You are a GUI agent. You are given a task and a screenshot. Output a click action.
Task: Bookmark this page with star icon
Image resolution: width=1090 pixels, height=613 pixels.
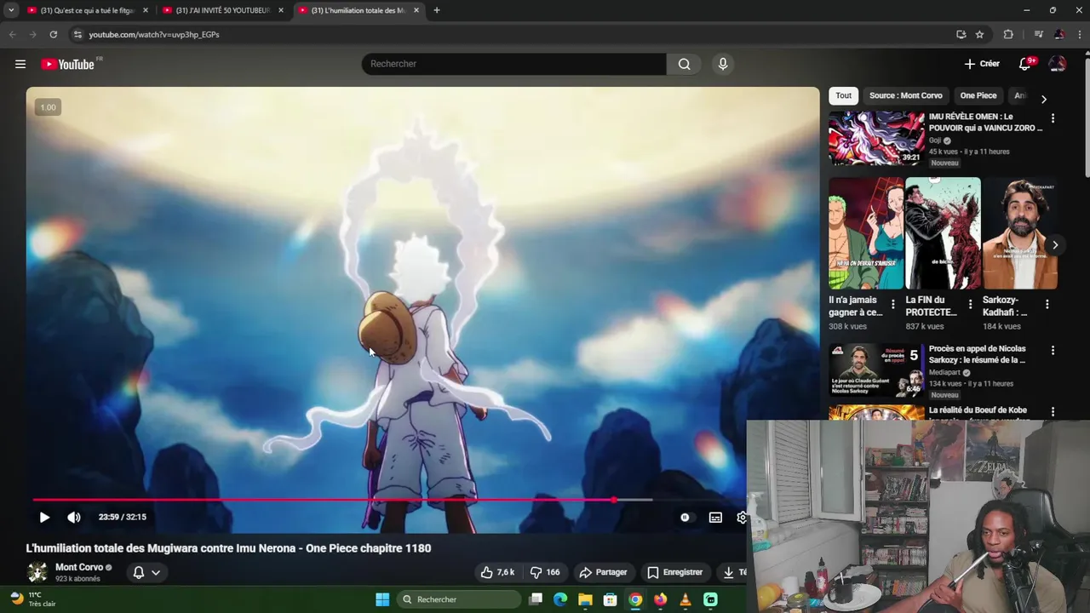(x=979, y=34)
